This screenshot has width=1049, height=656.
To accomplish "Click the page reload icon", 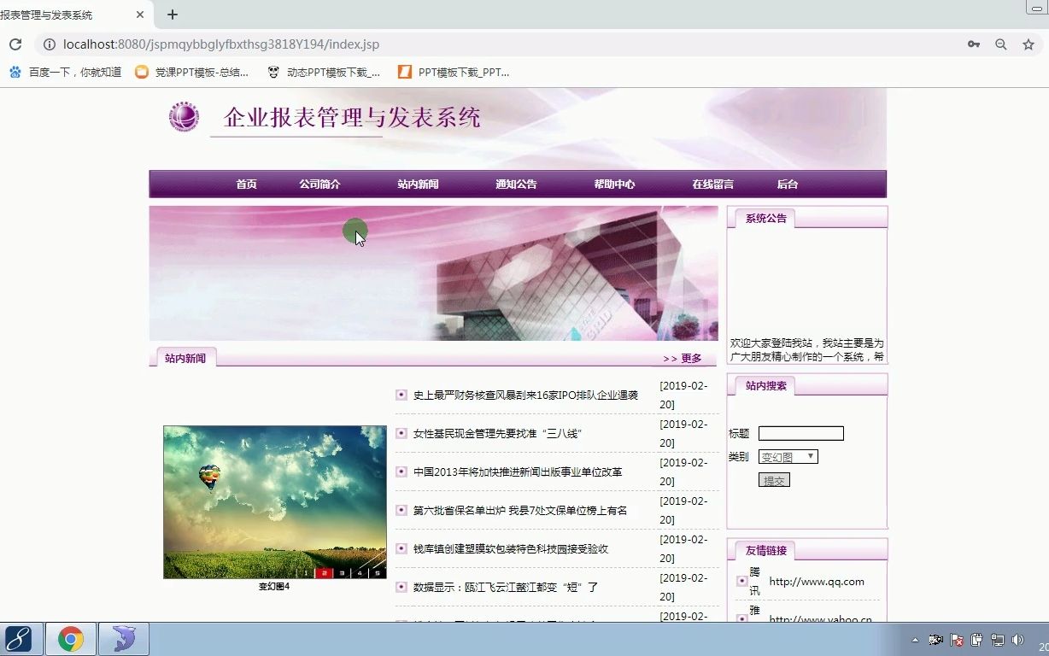I will pyautogui.click(x=15, y=44).
